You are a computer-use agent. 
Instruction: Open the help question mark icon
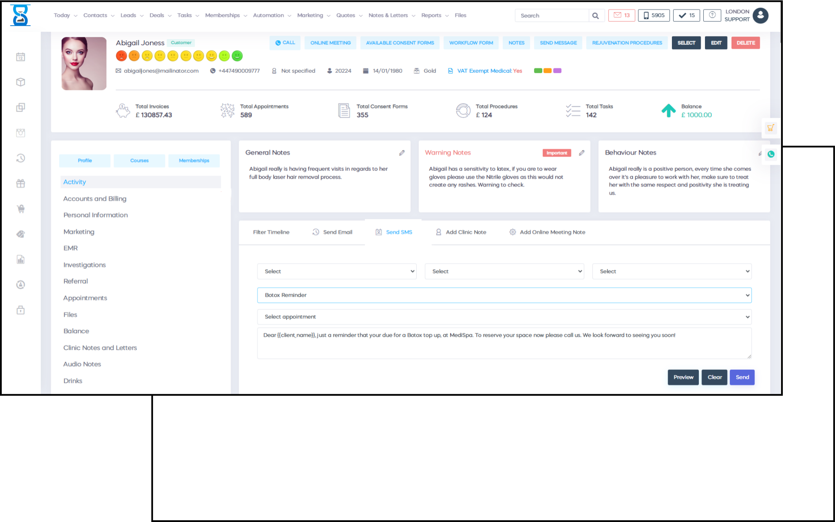[x=712, y=15]
